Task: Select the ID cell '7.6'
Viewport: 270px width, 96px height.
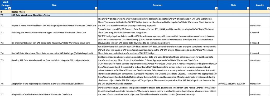Action: click(6, 74)
